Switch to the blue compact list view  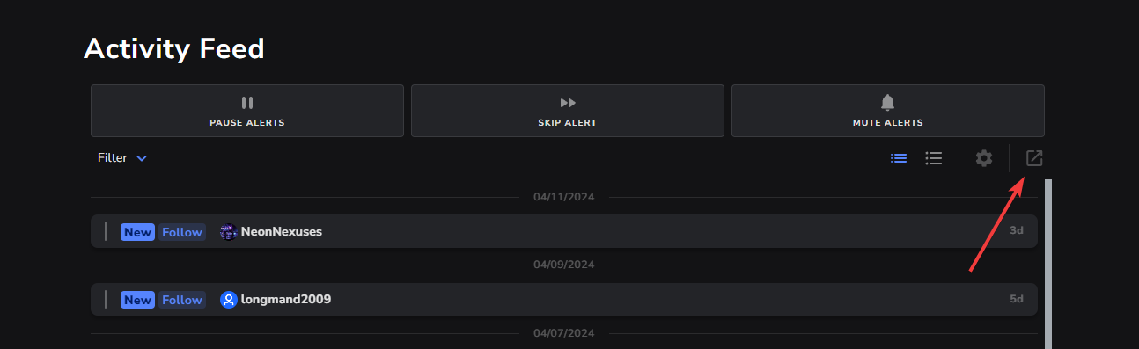coord(899,158)
